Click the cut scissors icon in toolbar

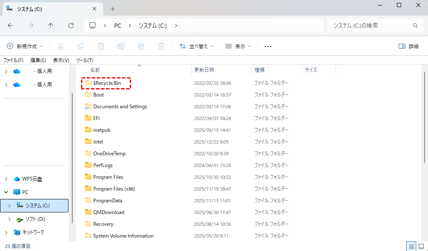[x=60, y=46]
